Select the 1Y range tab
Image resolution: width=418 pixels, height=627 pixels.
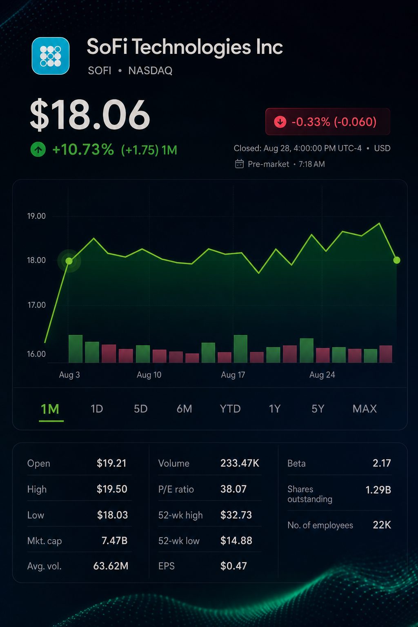point(275,409)
